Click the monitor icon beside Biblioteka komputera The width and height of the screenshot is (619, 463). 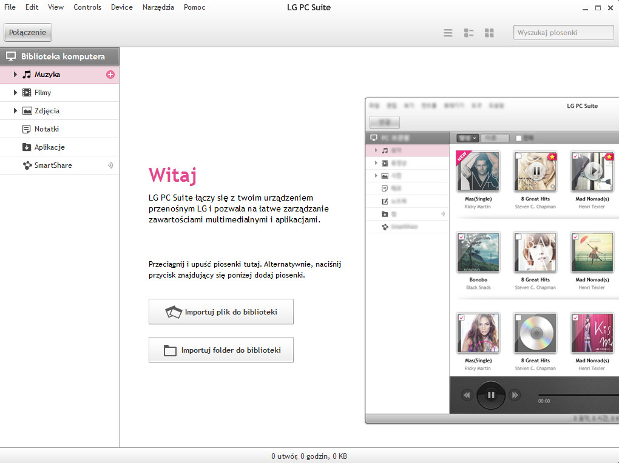[11, 56]
